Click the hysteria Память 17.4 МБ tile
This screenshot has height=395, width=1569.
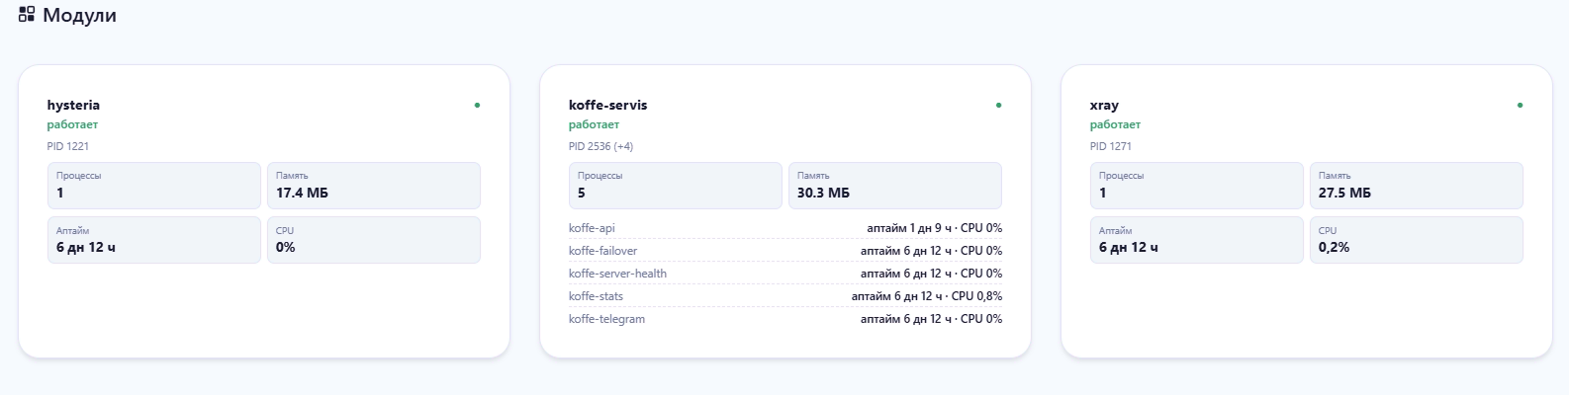point(374,186)
